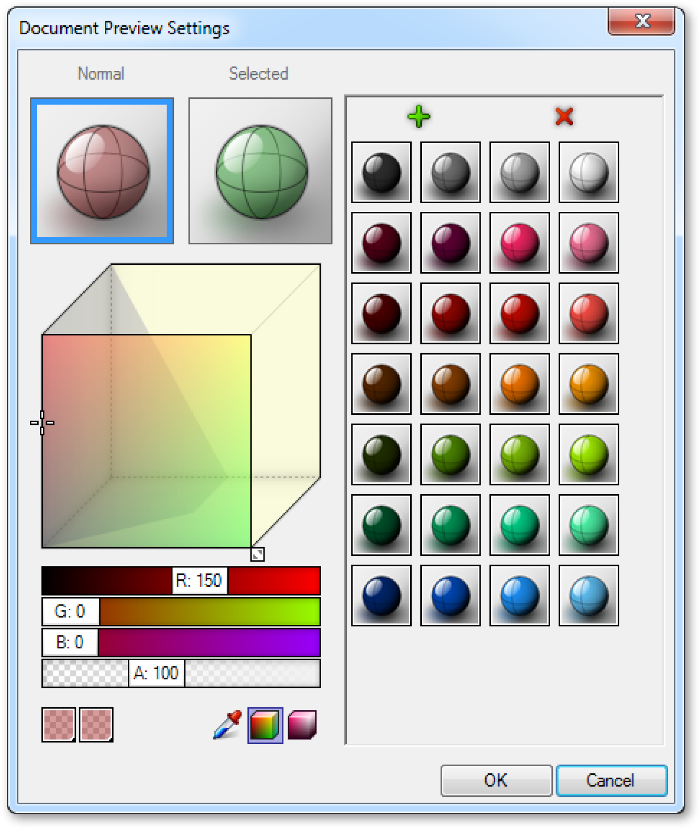Image resolution: width=700 pixels, height=829 pixels.
Task: Choose the light coral red sphere swatch
Action: coord(588,313)
